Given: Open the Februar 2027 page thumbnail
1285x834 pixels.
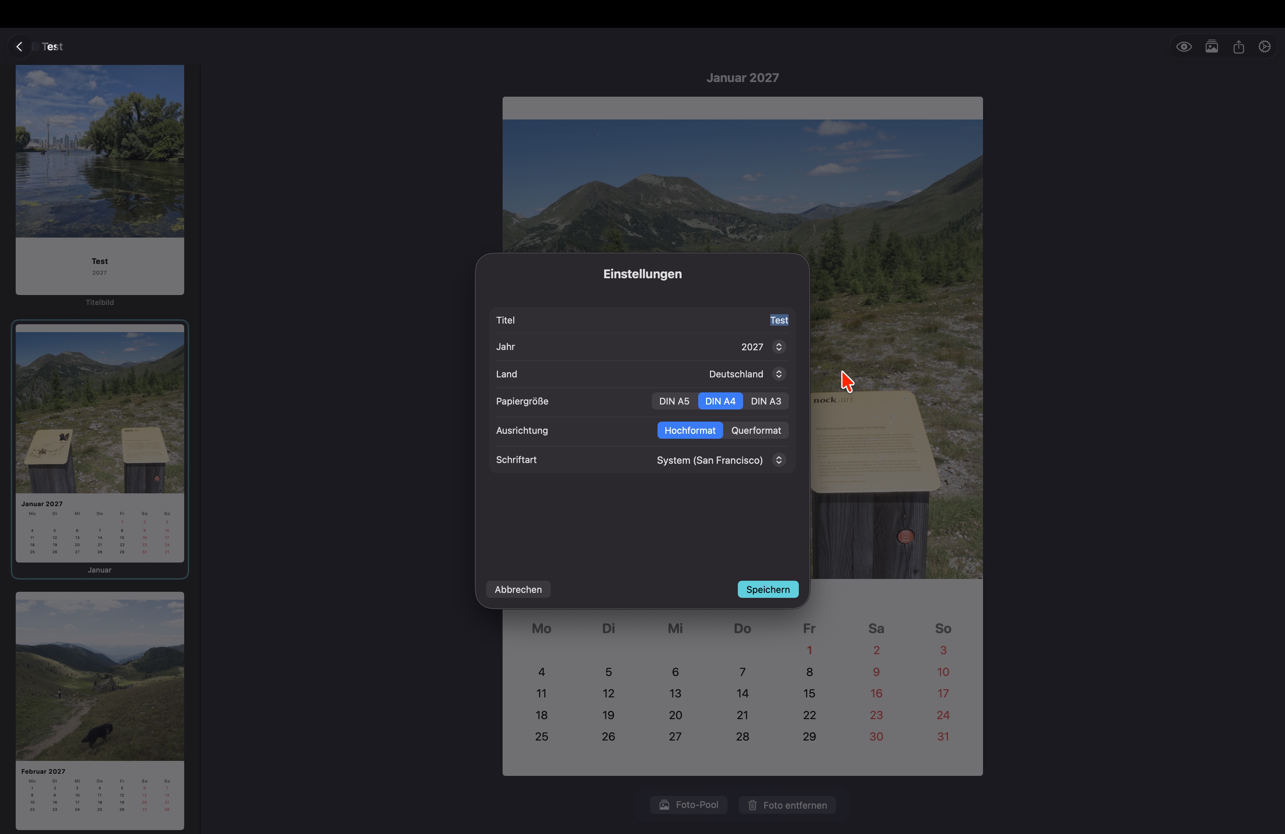Looking at the screenshot, I should click(x=99, y=710).
